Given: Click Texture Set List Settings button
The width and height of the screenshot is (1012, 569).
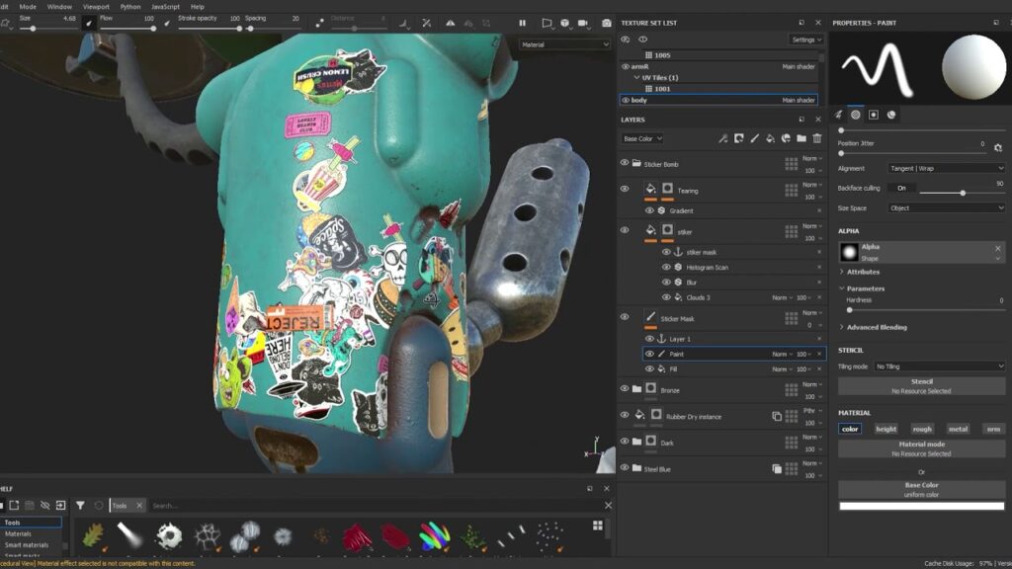Looking at the screenshot, I should [x=806, y=40].
